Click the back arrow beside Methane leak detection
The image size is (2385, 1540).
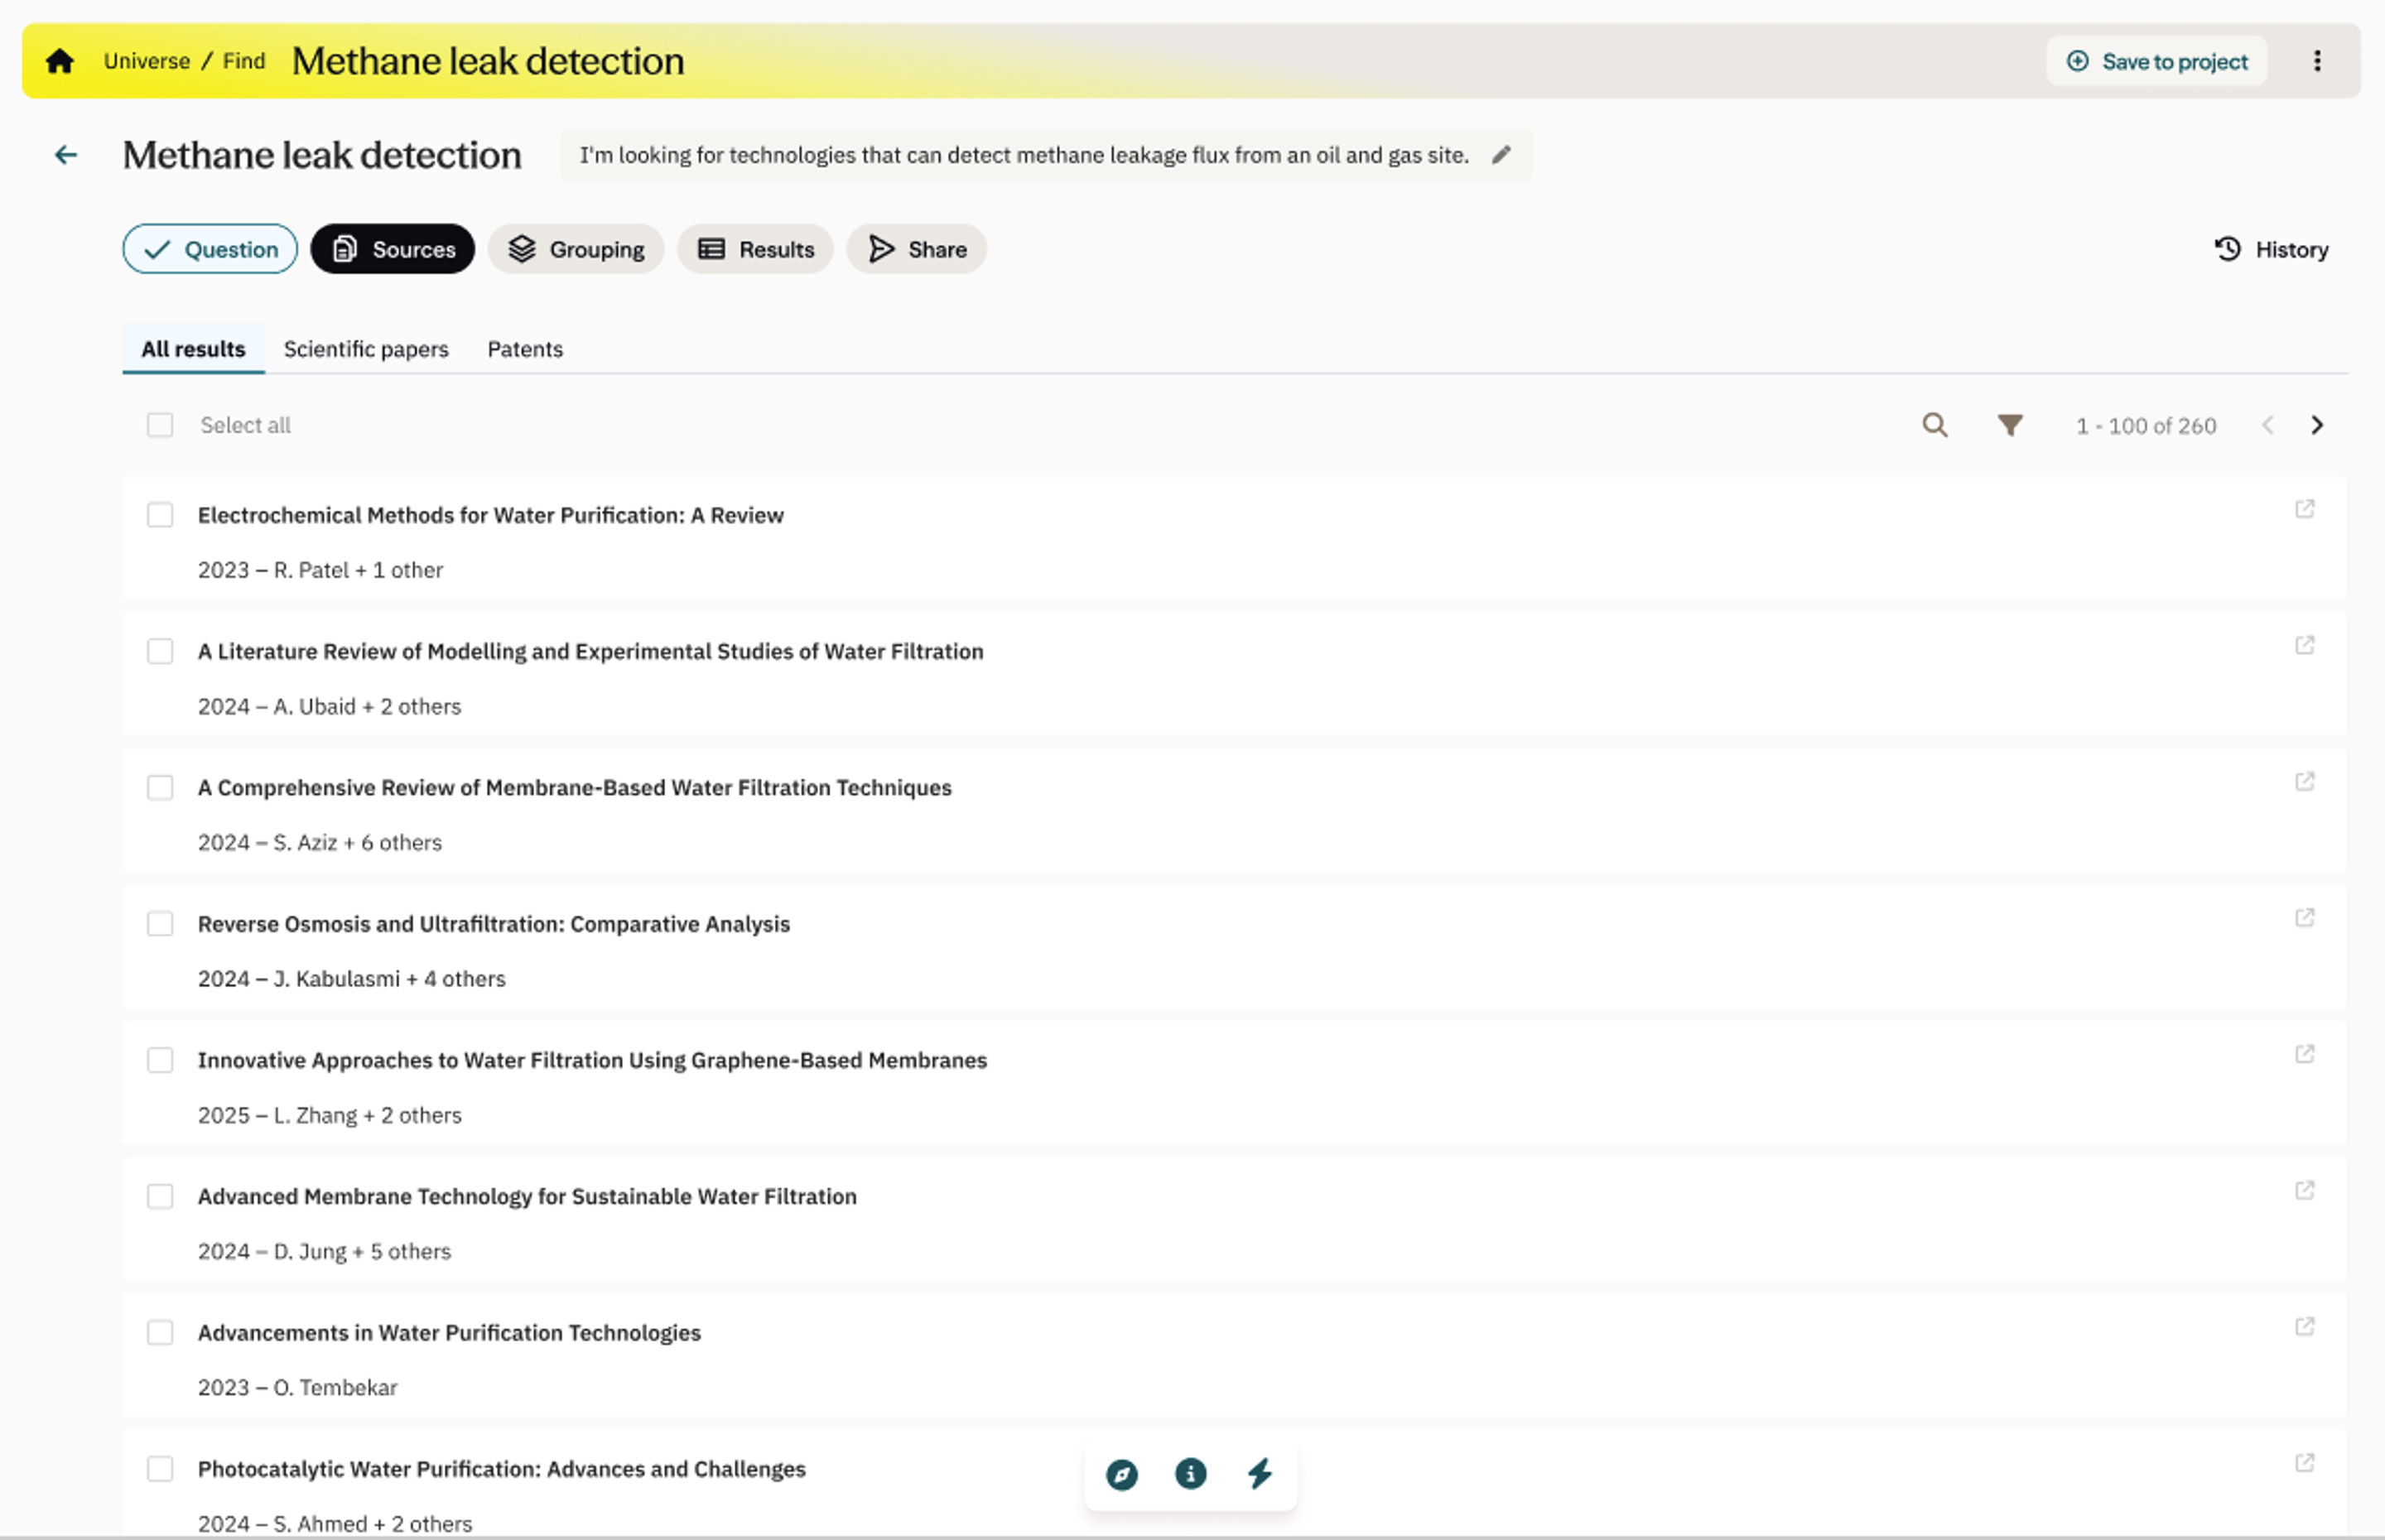tap(66, 155)
